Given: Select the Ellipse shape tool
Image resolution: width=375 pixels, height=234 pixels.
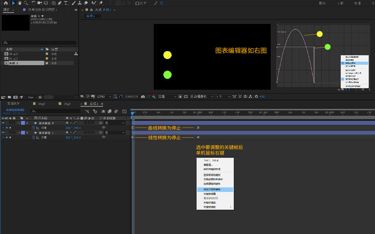Looking at the screenshot, I should tap(54, 3).
